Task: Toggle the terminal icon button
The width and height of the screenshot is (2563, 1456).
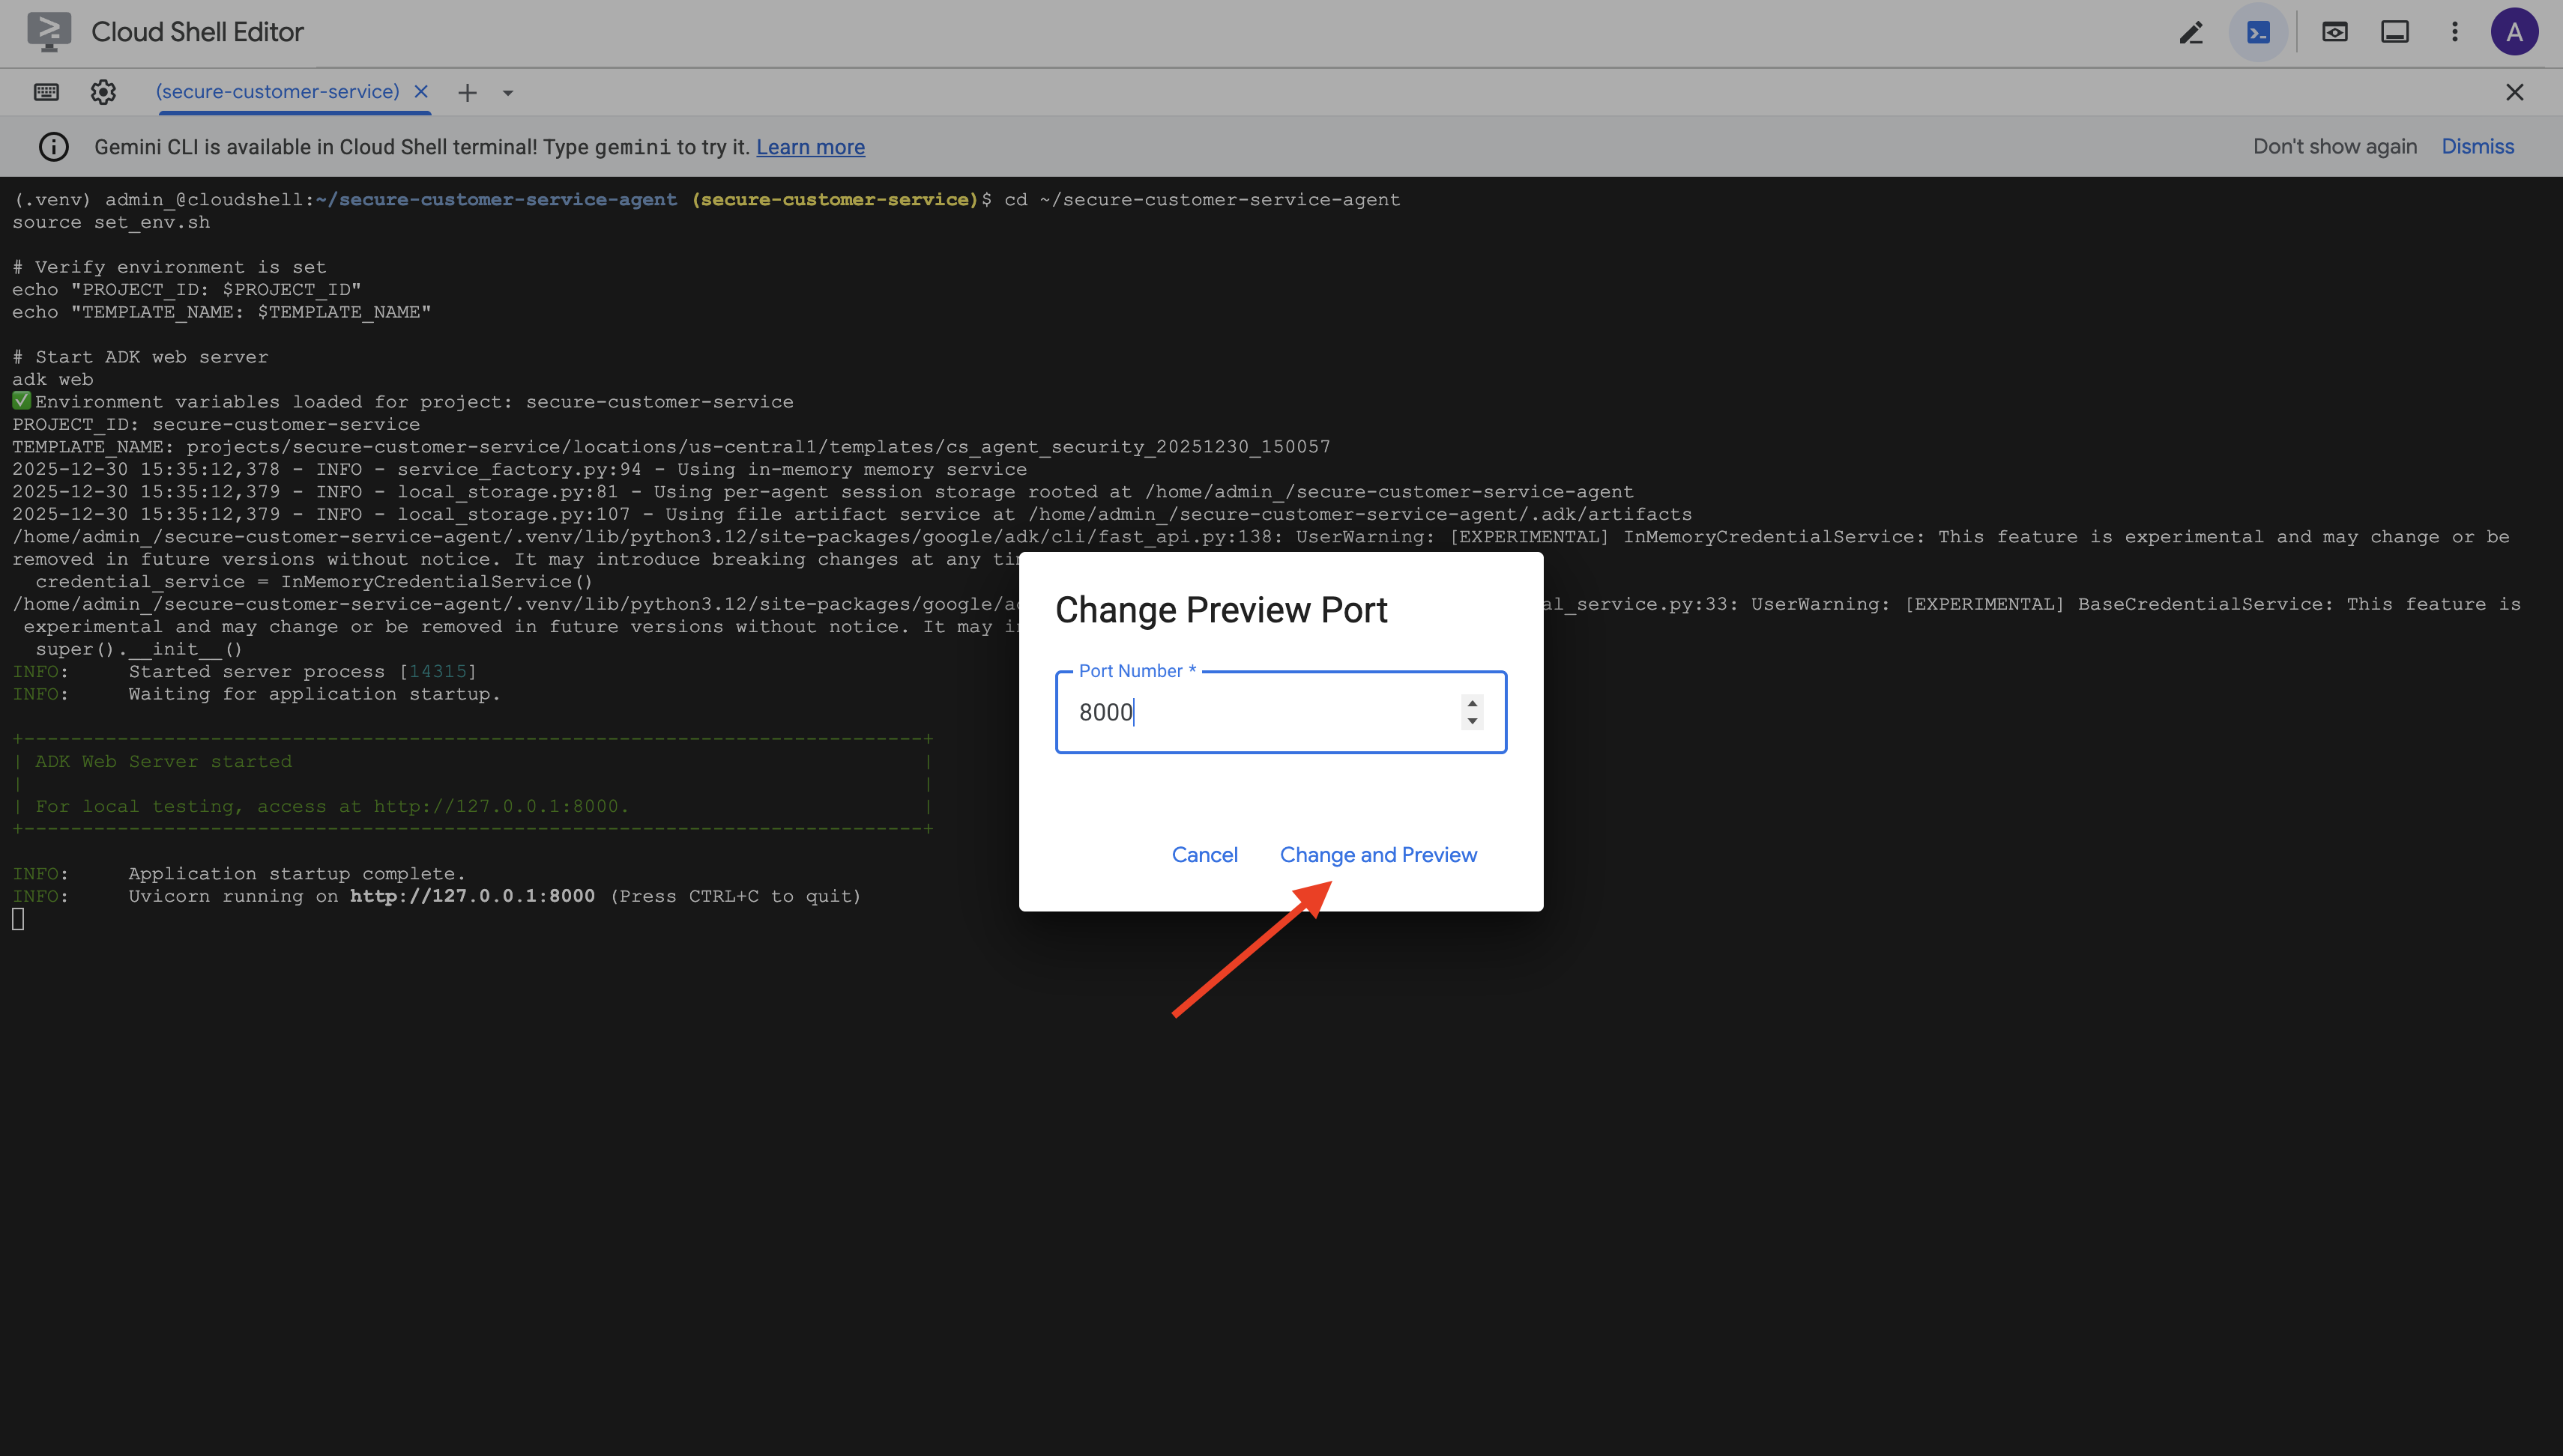Action: tap(2258, 33)
